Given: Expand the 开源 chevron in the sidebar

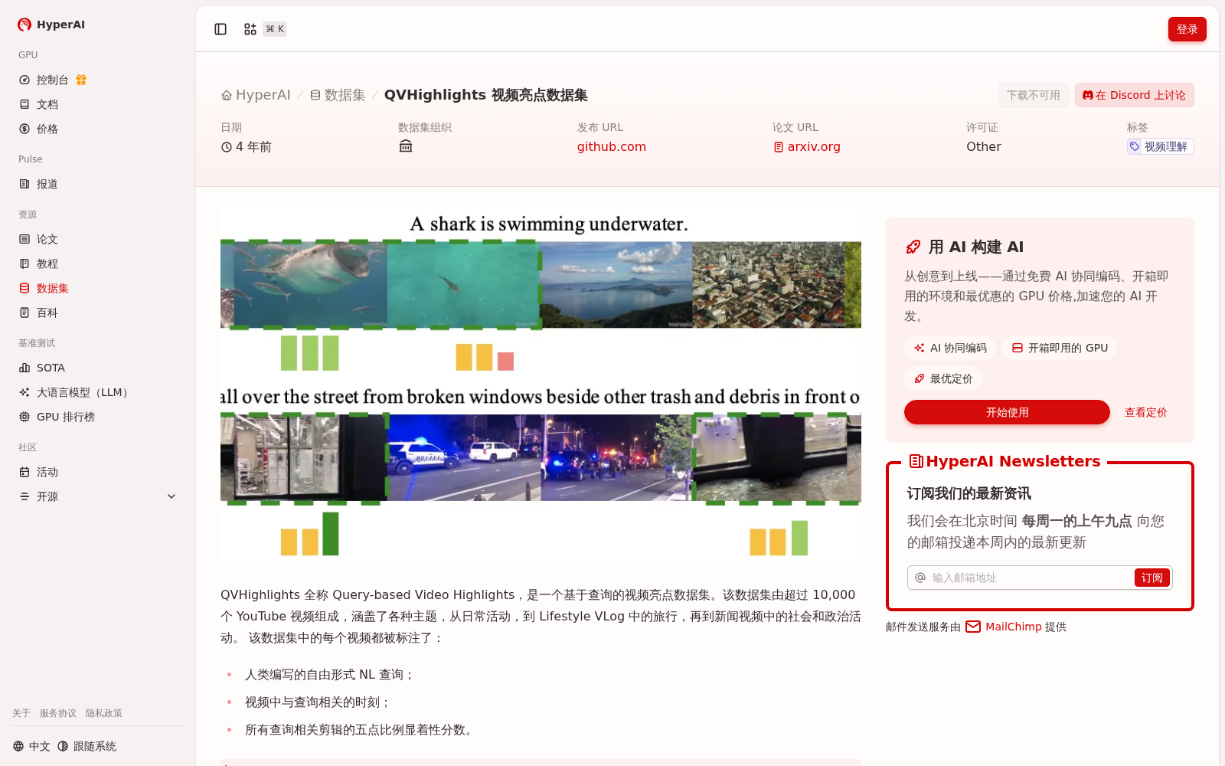Looking at the screenshot, I should (171, 496).
